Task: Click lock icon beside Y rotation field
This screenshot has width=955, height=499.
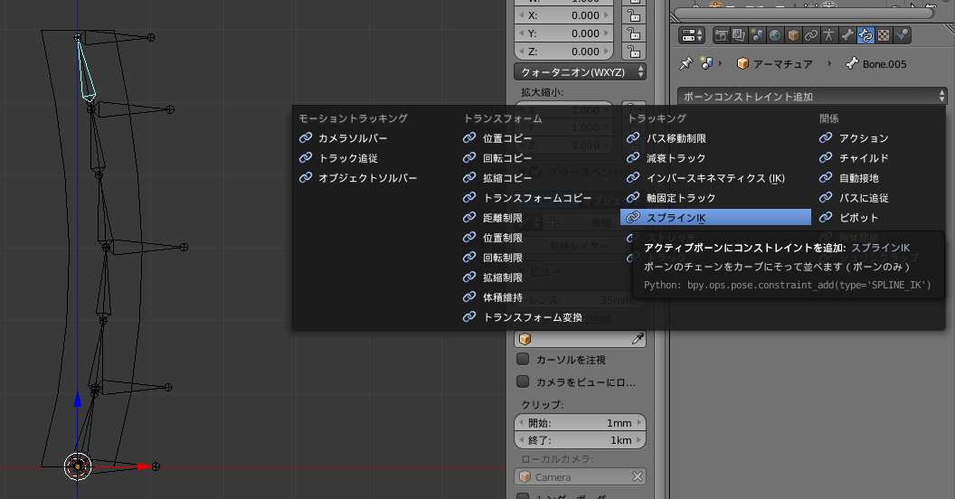Action: click(634, 33)
